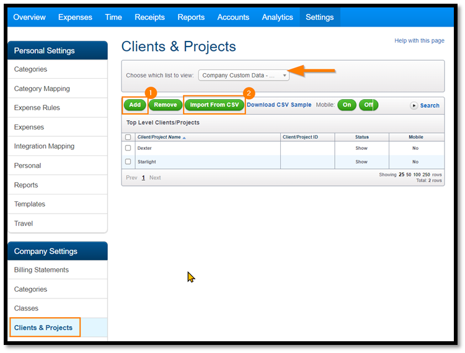
Task: Switch to the Expenses tab
Action: [75, 17]
